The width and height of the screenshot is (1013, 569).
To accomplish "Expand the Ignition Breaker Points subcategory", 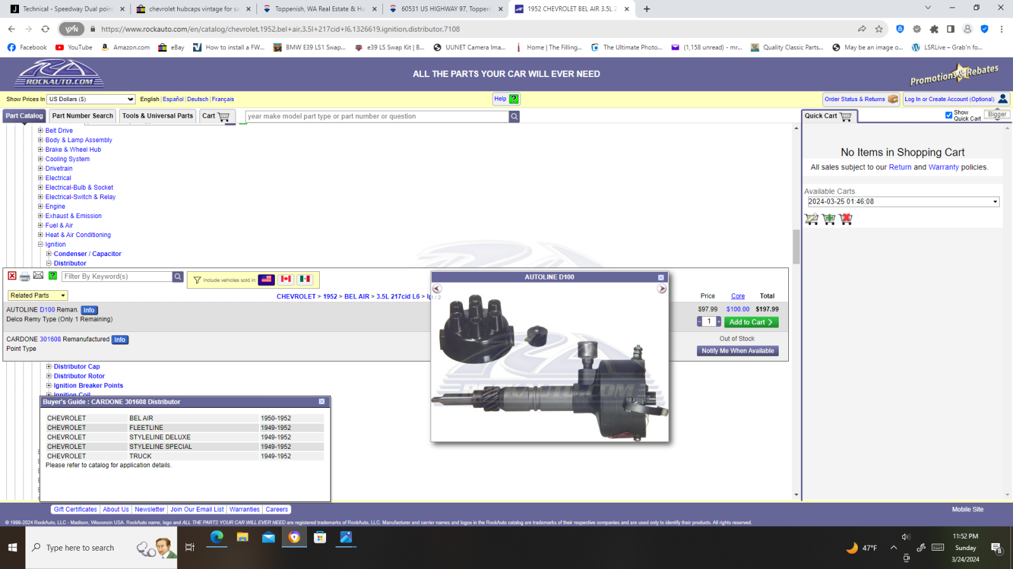I will (x=49, y=386).
